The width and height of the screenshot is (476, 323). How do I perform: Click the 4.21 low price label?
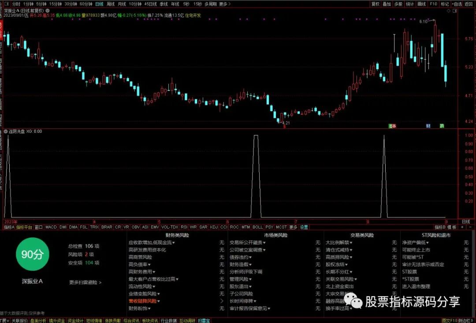[x=286, y=123]
